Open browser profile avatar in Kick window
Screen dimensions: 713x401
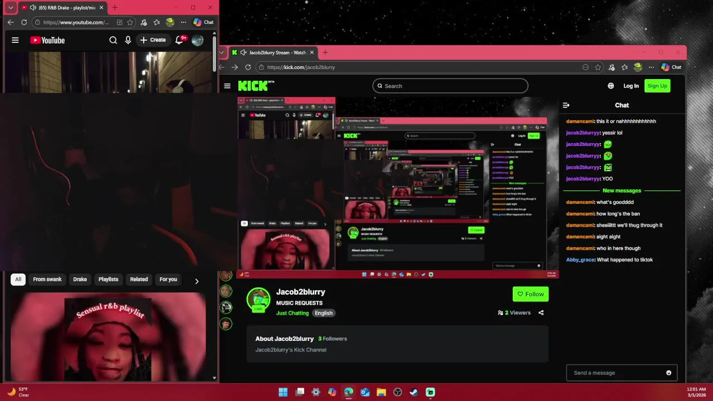click(638, 67)
